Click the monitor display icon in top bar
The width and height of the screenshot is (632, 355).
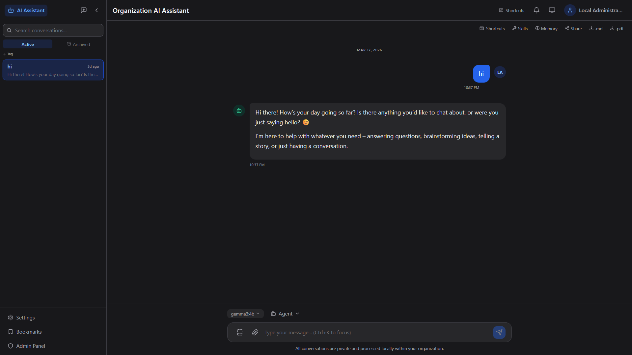552,10
